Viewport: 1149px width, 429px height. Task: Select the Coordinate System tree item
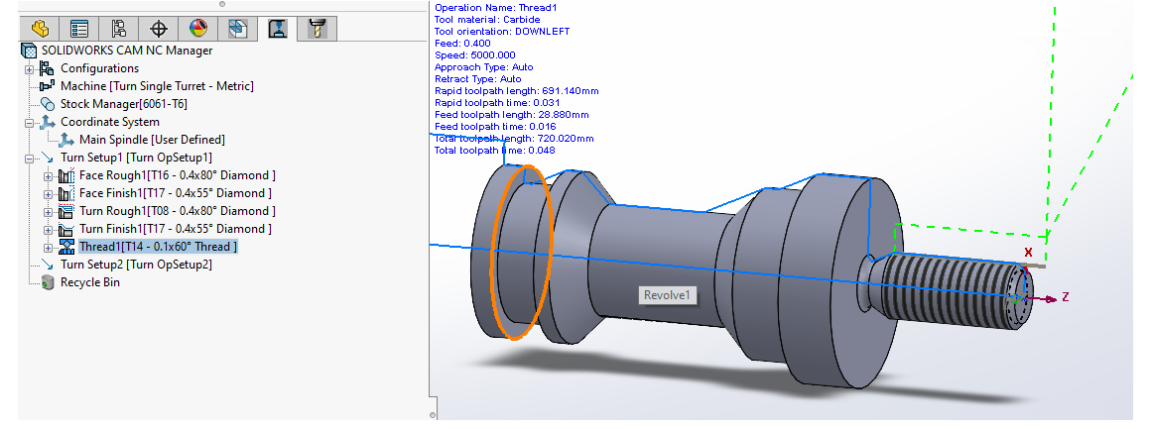pyautogui.click(x=110, y=122)
